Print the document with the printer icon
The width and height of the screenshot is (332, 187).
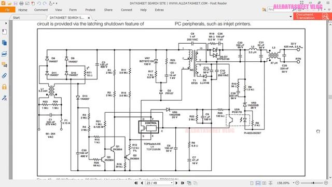(21, 4)
